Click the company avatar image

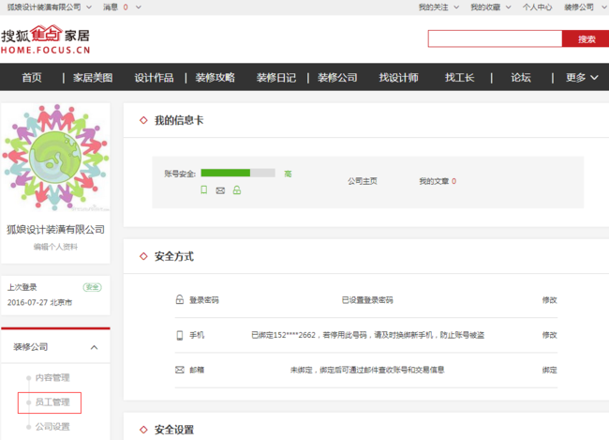point(55,157)
